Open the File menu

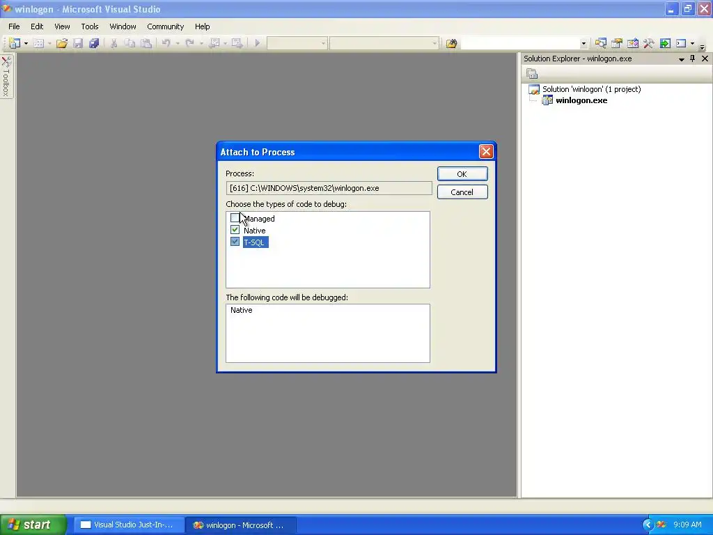point(14,26)
